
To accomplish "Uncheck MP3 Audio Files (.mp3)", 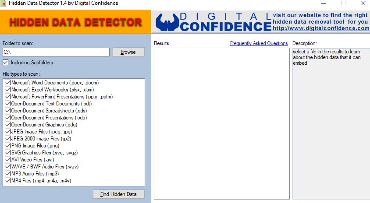I will tap(7, 174).
